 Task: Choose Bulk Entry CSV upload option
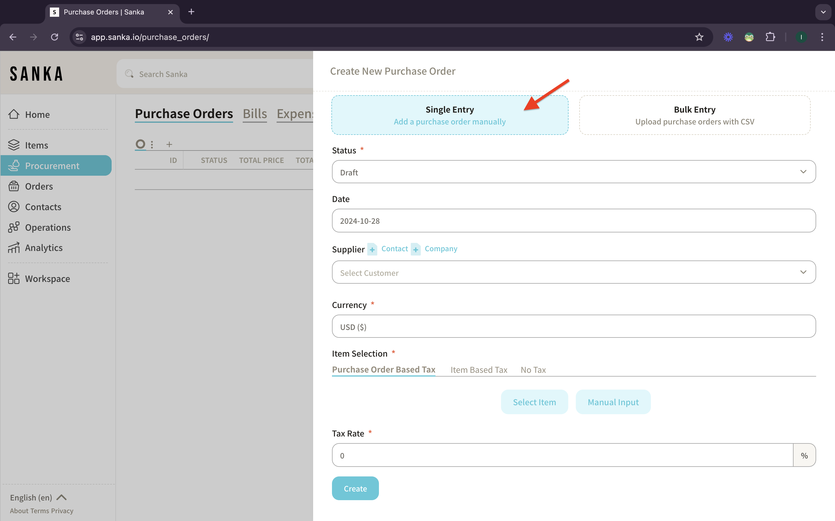click(695, 115)
